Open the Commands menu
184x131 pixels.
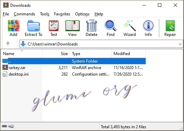pyautogui.click(x=24, y=14)
